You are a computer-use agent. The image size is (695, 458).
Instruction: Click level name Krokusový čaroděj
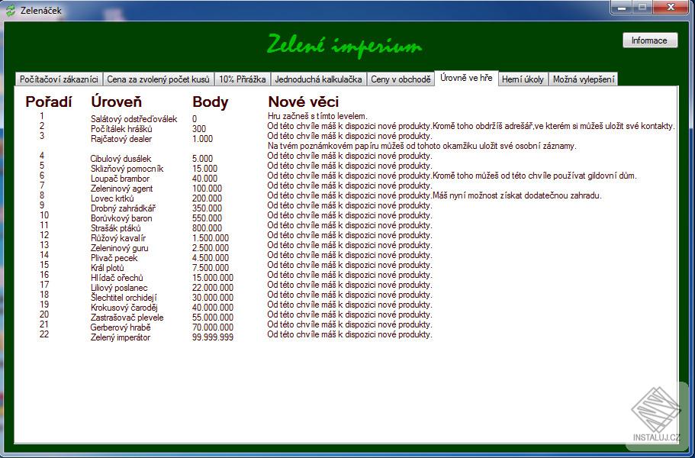[124, 308]
